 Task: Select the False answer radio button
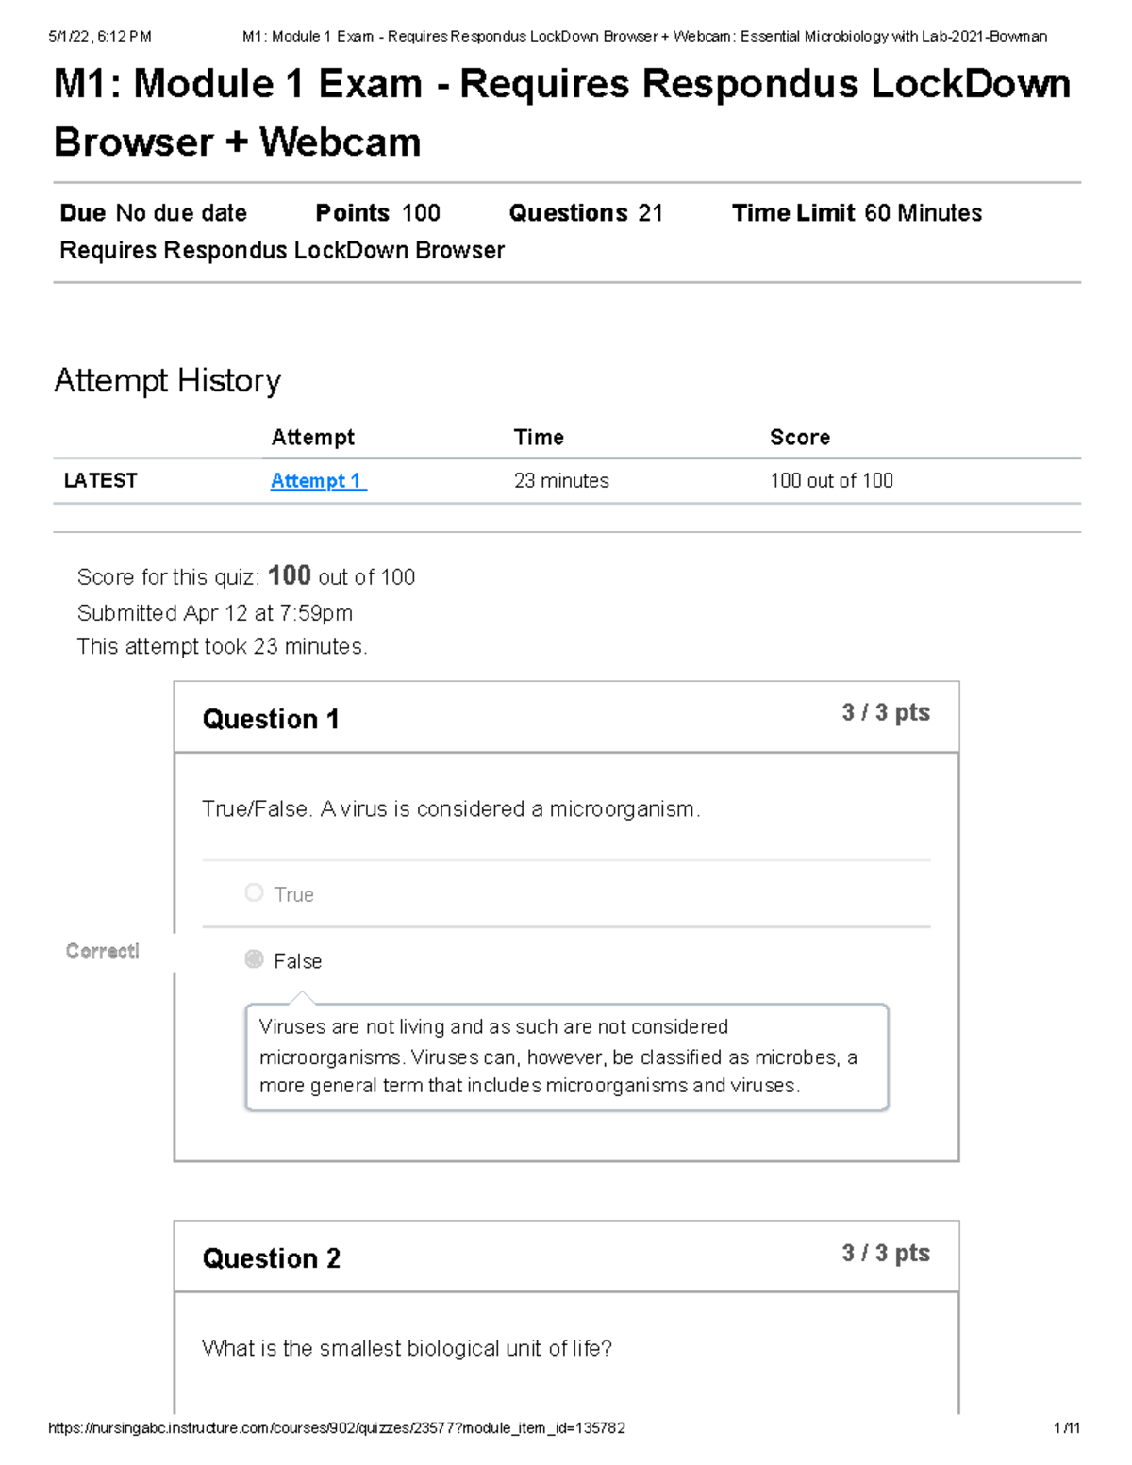click(254, 959)
